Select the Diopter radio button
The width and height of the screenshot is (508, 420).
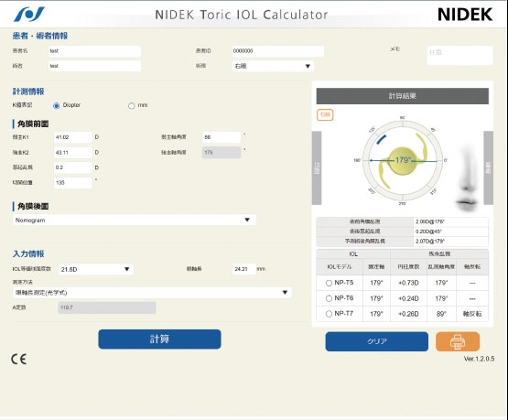(x=57, y=105)
